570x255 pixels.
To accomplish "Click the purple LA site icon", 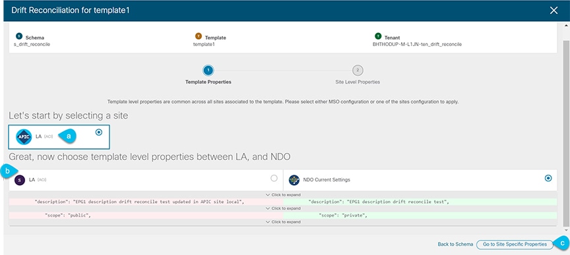I will click(20, 180).
